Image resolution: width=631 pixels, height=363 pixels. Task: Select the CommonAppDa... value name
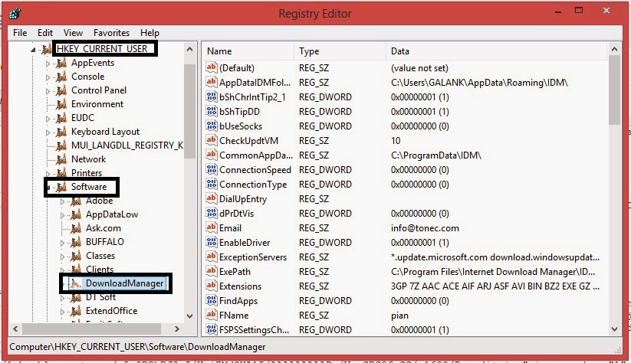click(256, 155)
